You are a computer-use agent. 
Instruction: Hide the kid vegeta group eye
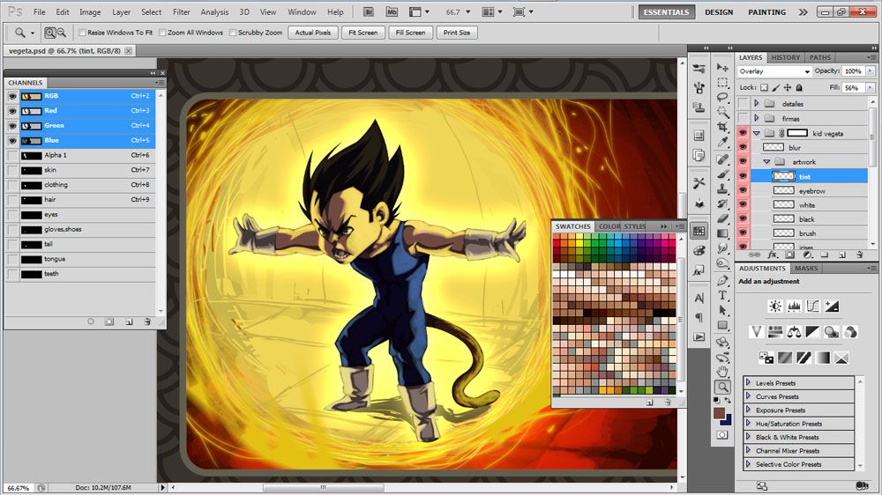click(x=743, y=133)
